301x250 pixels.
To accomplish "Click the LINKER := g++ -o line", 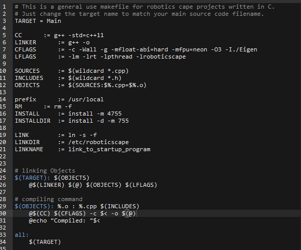I will 52,42.
